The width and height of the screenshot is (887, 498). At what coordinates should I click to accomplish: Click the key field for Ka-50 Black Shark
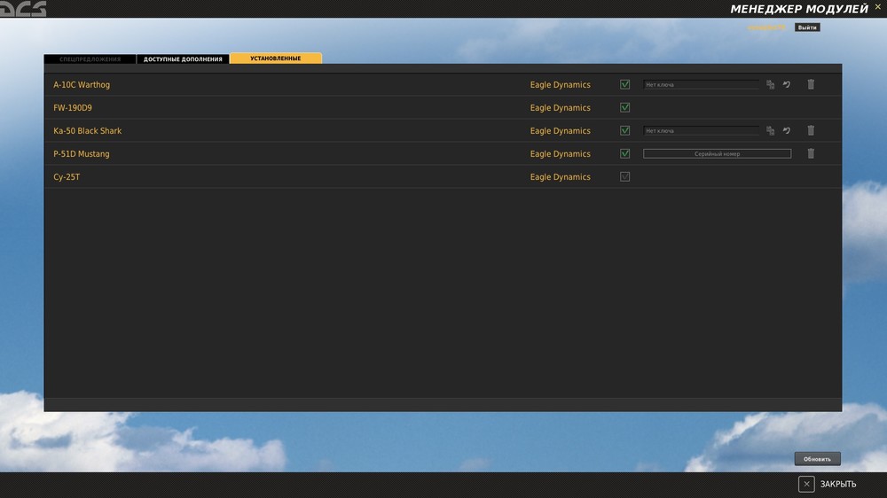[701, 130]
